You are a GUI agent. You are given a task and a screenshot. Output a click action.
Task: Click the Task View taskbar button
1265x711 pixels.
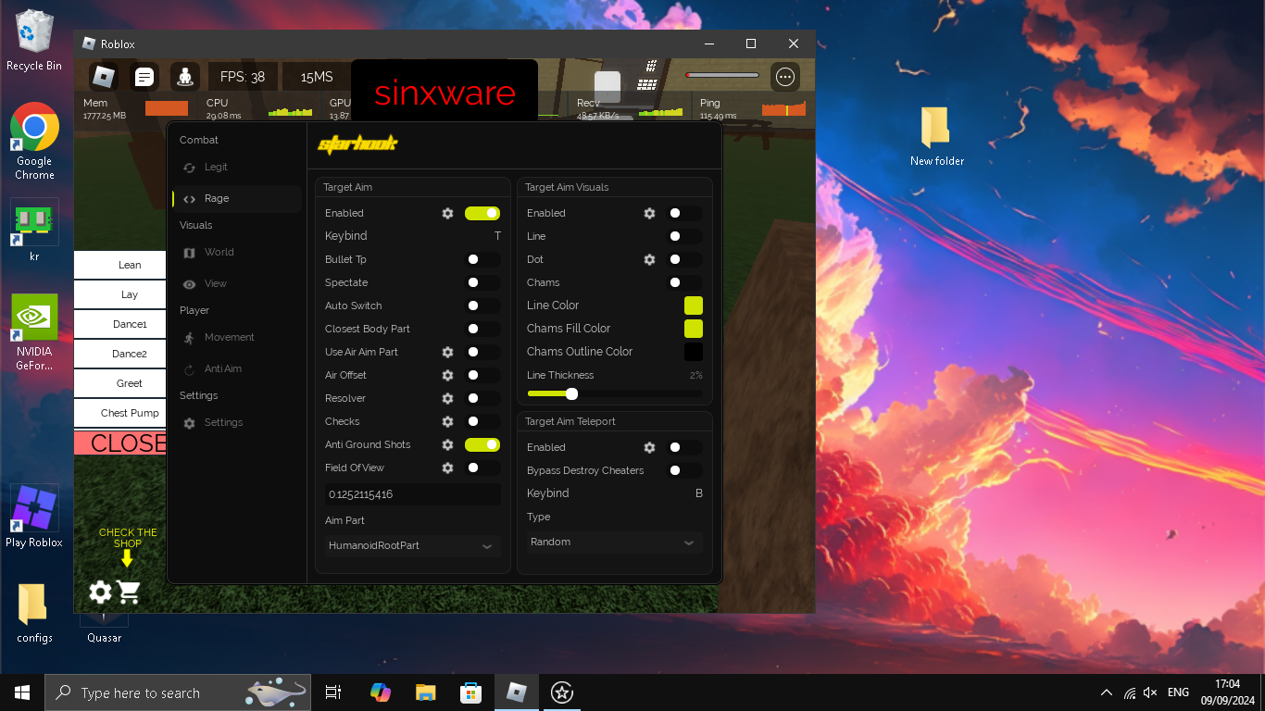(334, 692)
